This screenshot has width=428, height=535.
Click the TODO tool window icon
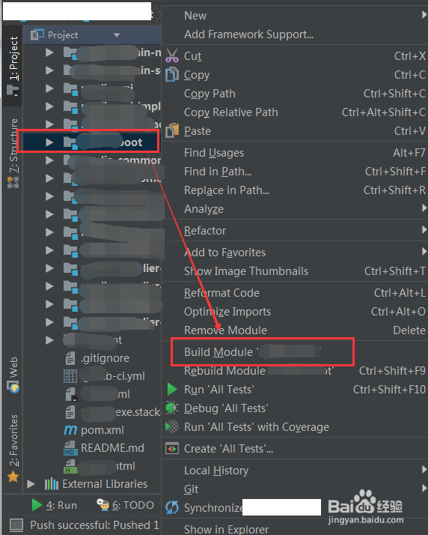click(x=103, y=504)
